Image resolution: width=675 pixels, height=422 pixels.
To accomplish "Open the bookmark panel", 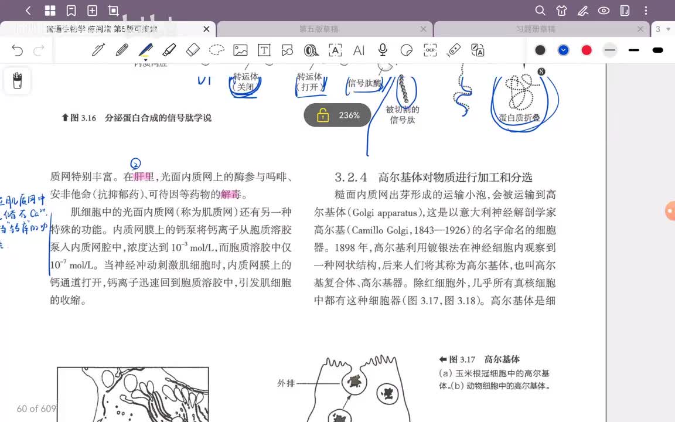I will [x=71, y=11].
